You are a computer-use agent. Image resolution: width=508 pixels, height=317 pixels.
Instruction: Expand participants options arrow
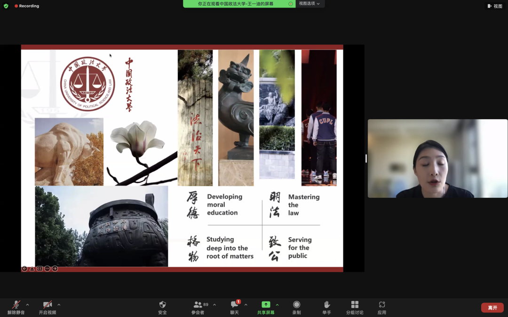coord(214,305)
